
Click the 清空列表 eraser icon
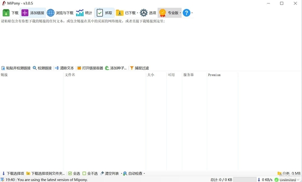pos(102,173)
